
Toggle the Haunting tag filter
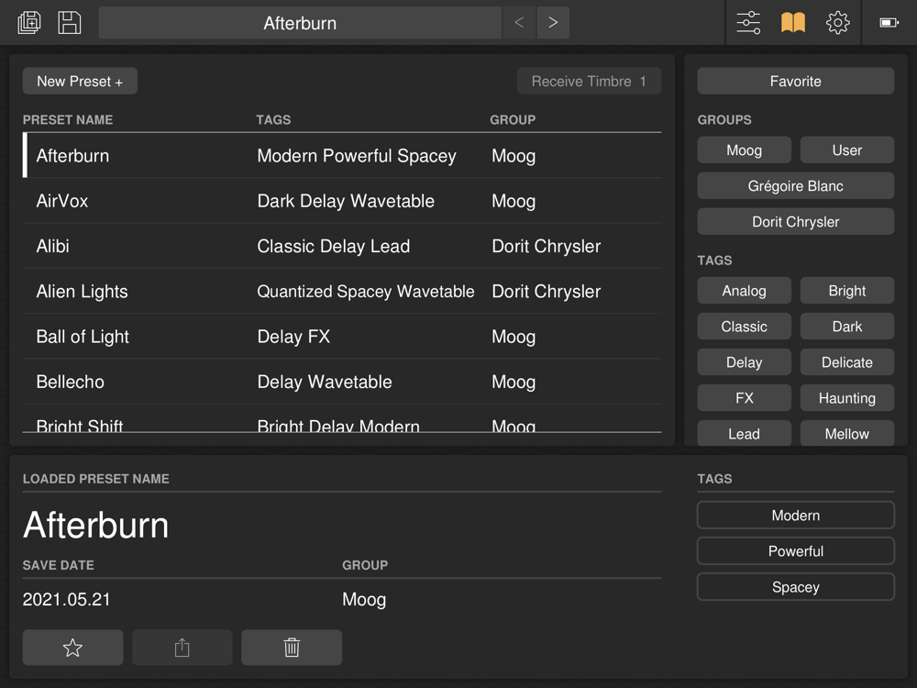point(846,398)
